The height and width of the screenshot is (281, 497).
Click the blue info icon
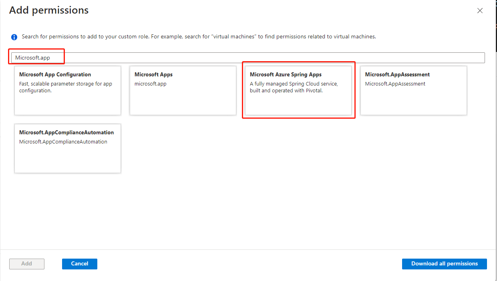pyautogui.click(x=14, y=37)
